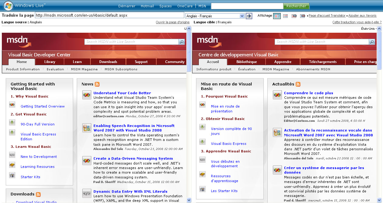The height and width of the screenshot is (203, 383).
Task: Open the Anglais - Français language dropdown
Action: 215,16
